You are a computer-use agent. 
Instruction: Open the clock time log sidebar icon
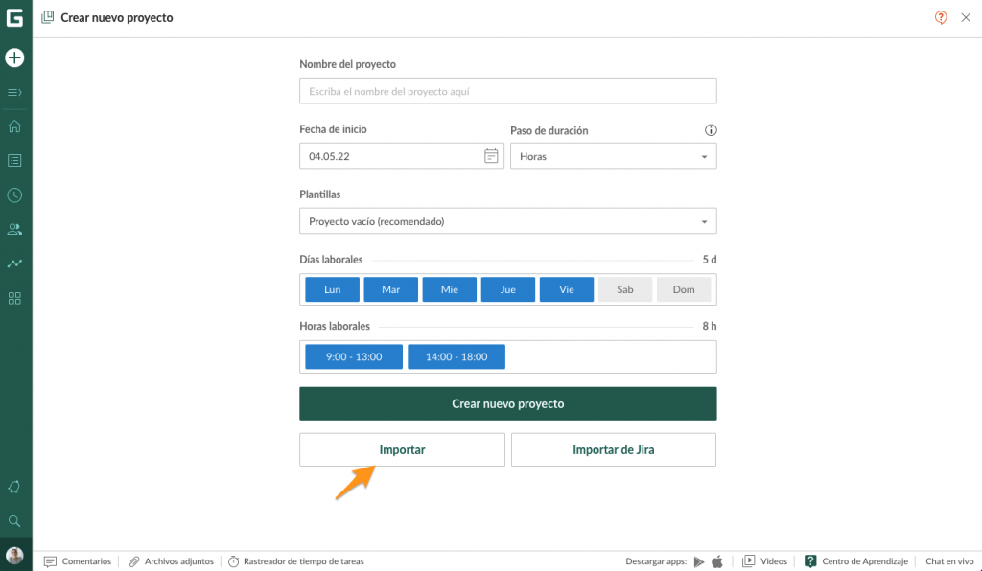pyautogui.click(x=14, y=195)
